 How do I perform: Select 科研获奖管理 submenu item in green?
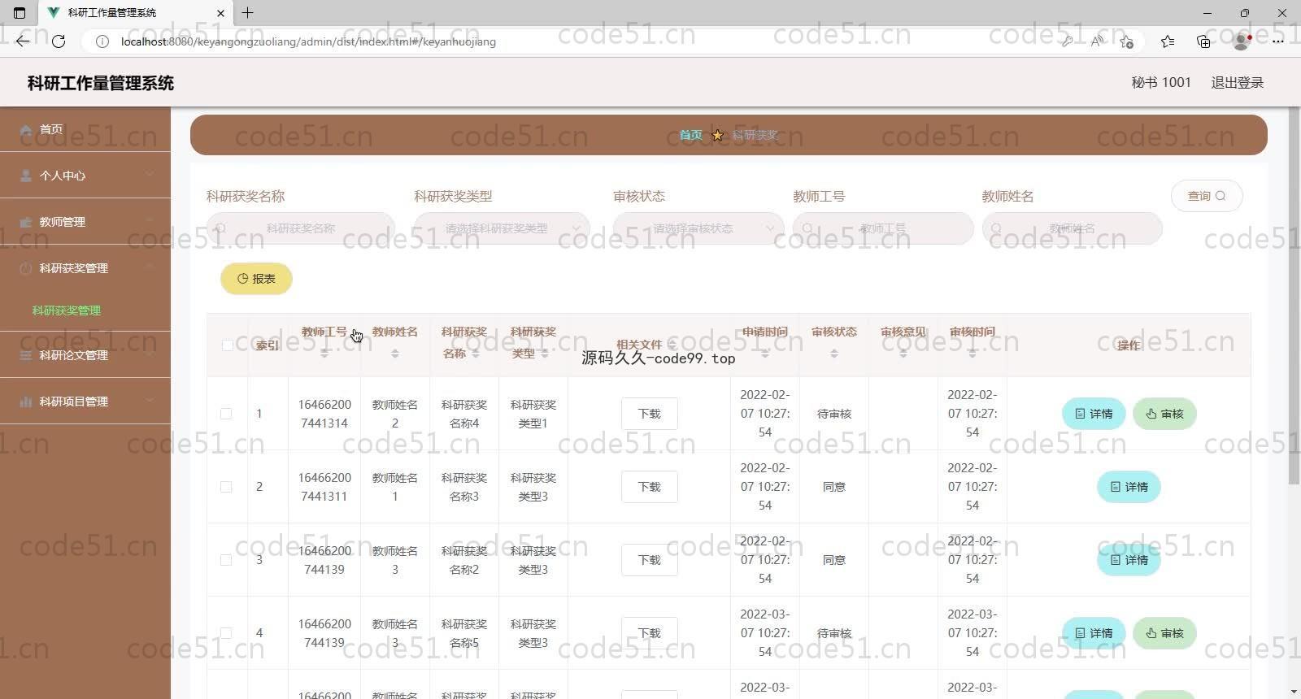tap(67, 310)
